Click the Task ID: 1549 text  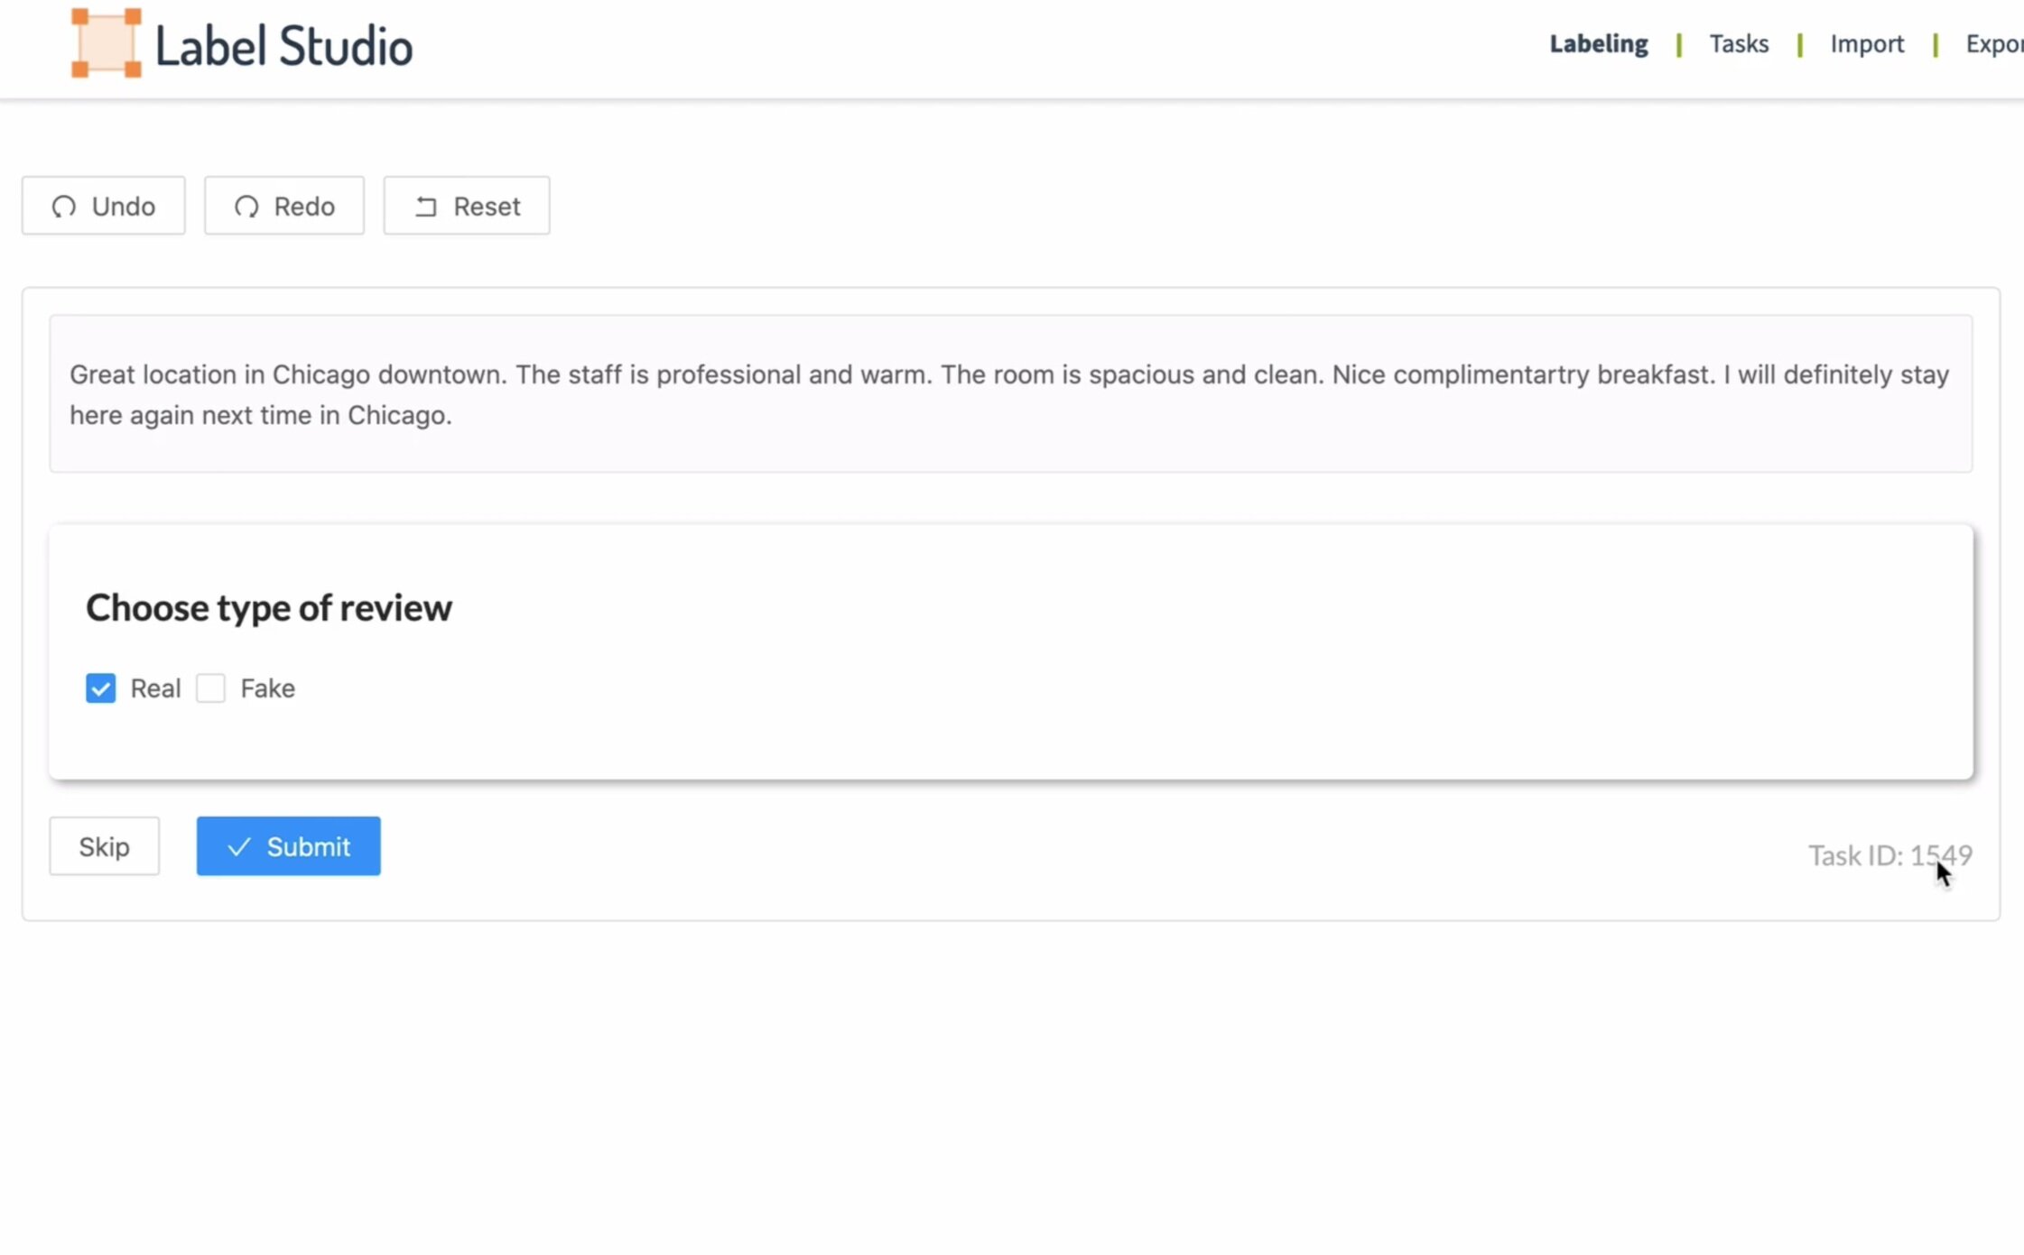coord(1890,855)
